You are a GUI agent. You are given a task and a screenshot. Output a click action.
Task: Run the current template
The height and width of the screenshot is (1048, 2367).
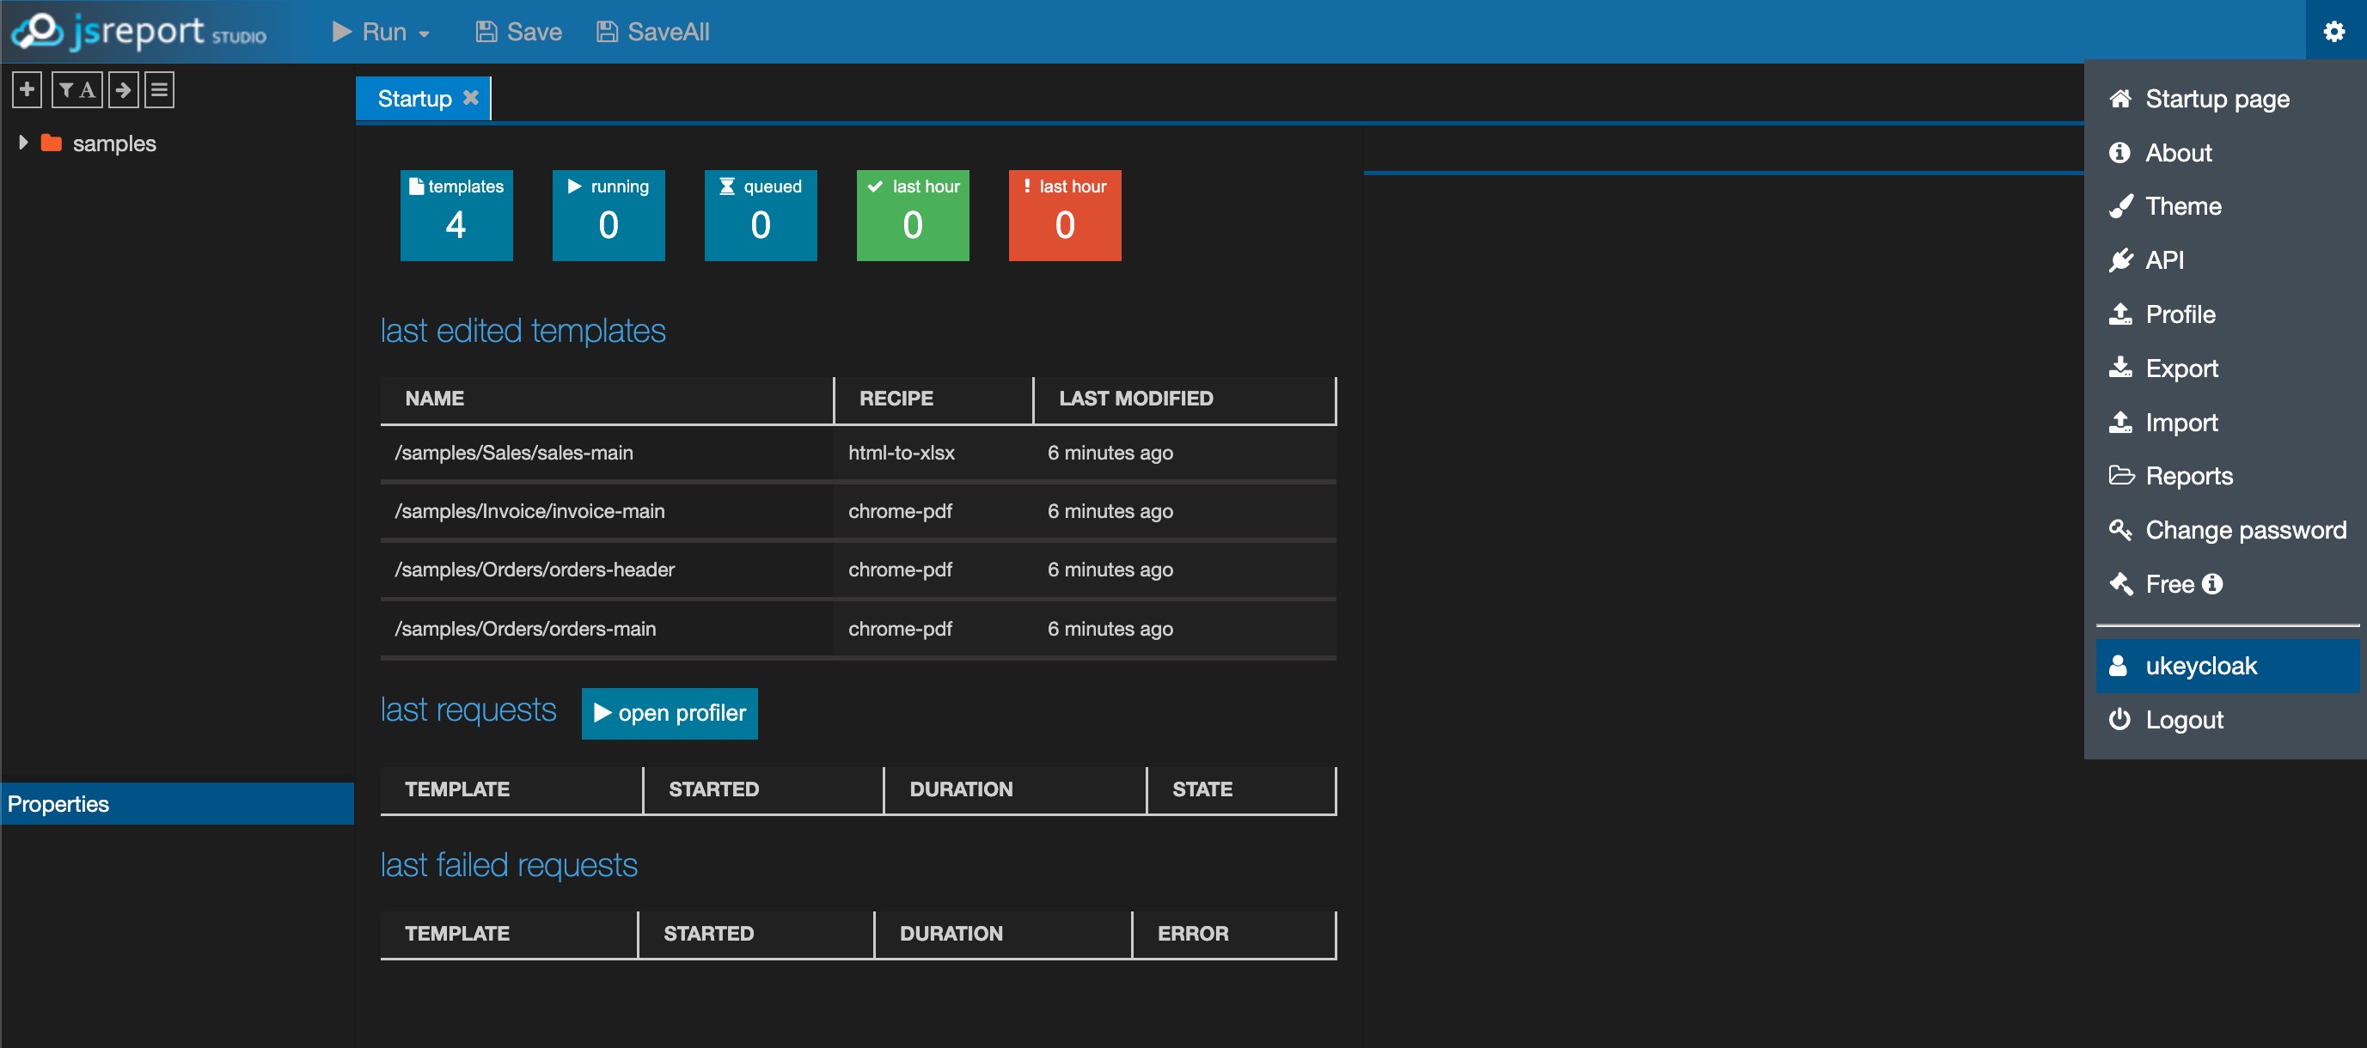[370, 32]
